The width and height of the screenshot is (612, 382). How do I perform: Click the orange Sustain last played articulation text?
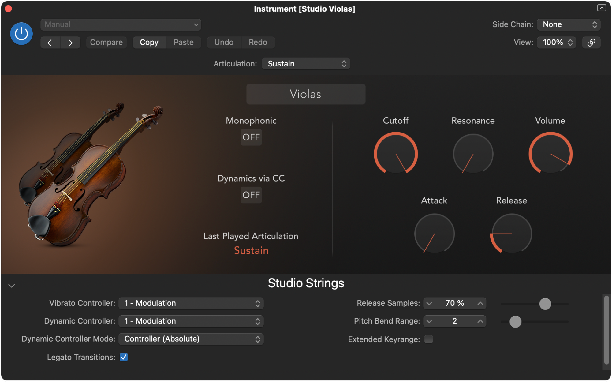click(251, 251)
